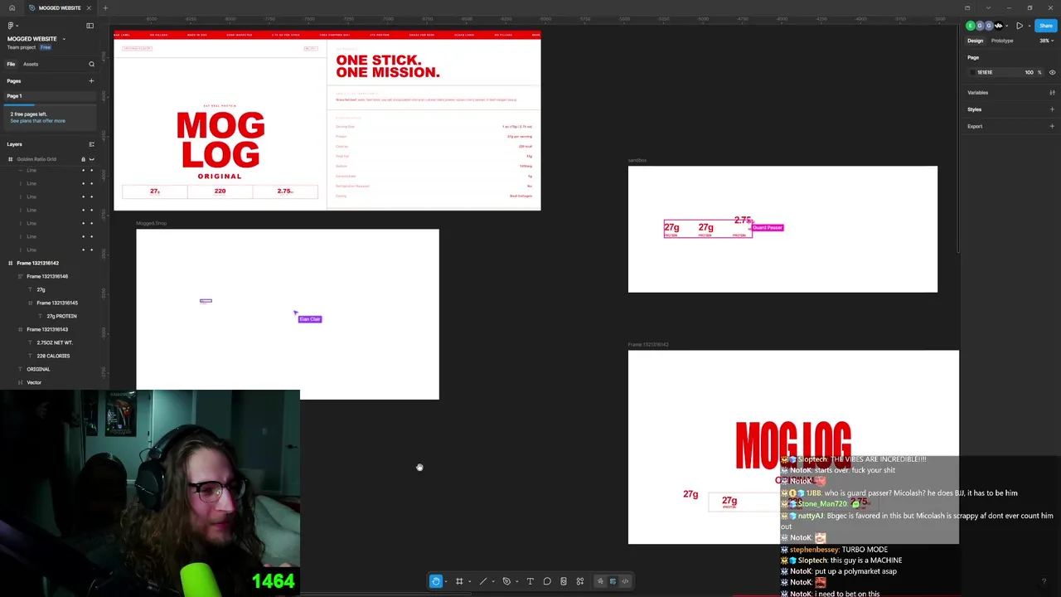The image size is (1061, 597).
Task: Open the 38% zoom level dropdown
Action: click(x=1045, y=41)
